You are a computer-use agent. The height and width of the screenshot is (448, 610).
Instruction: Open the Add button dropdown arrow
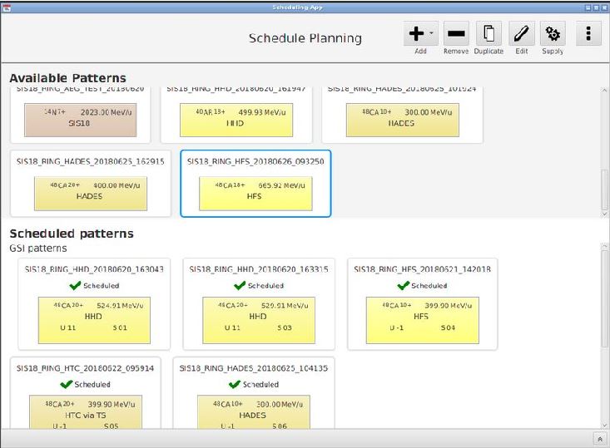coord(432,34)
